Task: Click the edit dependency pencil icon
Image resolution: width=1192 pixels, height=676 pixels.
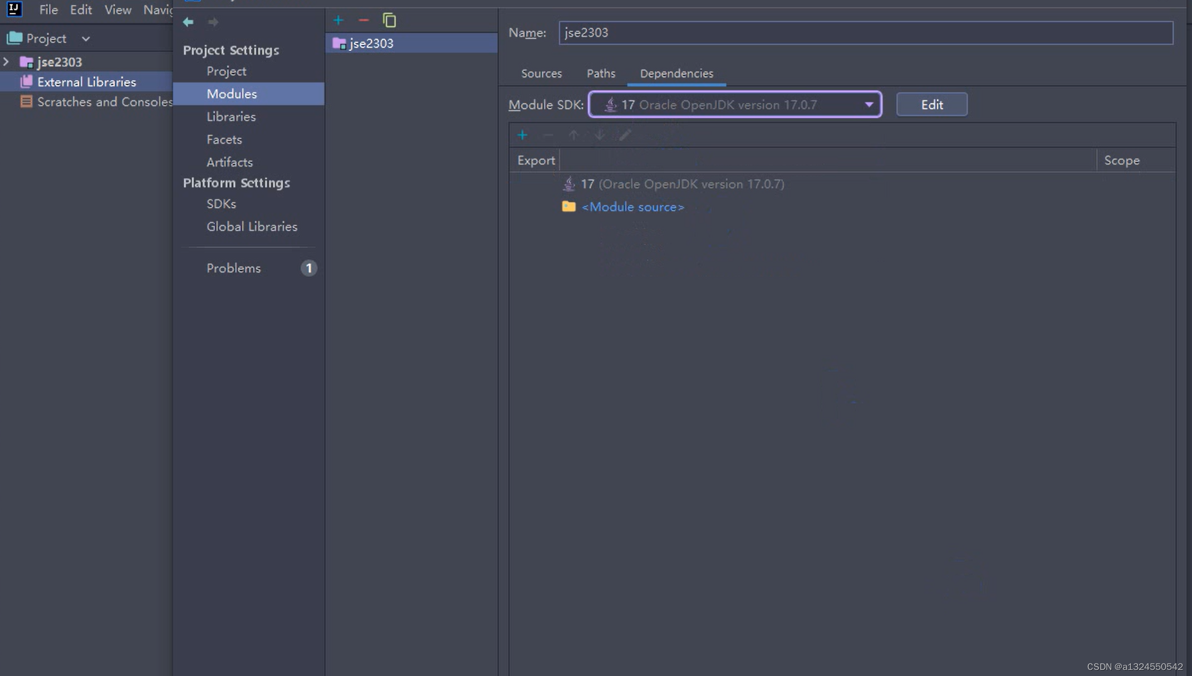Action: pos(625,135)
